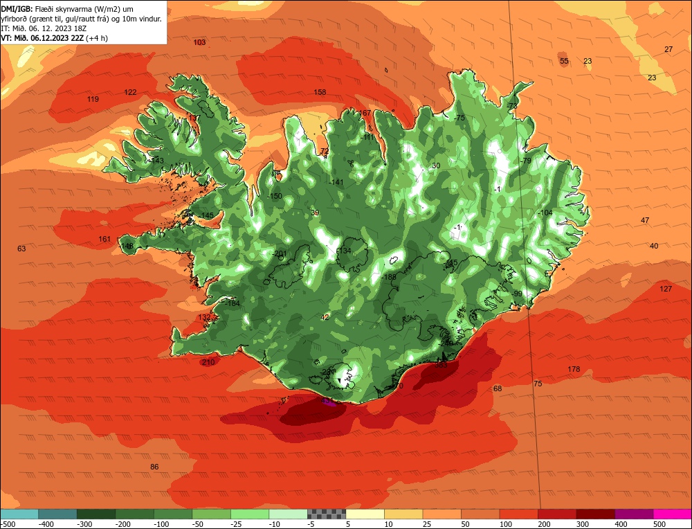The height and width of the screenshot is (529, 692).
Task: Click the -188 value on the map
Action: [x=389, y=277]
